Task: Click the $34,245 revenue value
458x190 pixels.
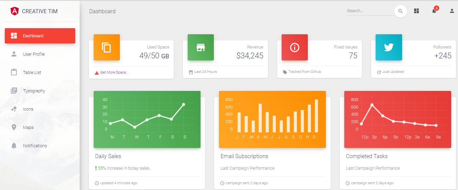Action: click(250, 56)
